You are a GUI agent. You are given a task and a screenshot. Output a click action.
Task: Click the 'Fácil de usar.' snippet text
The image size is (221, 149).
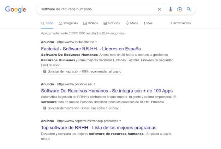51,65
